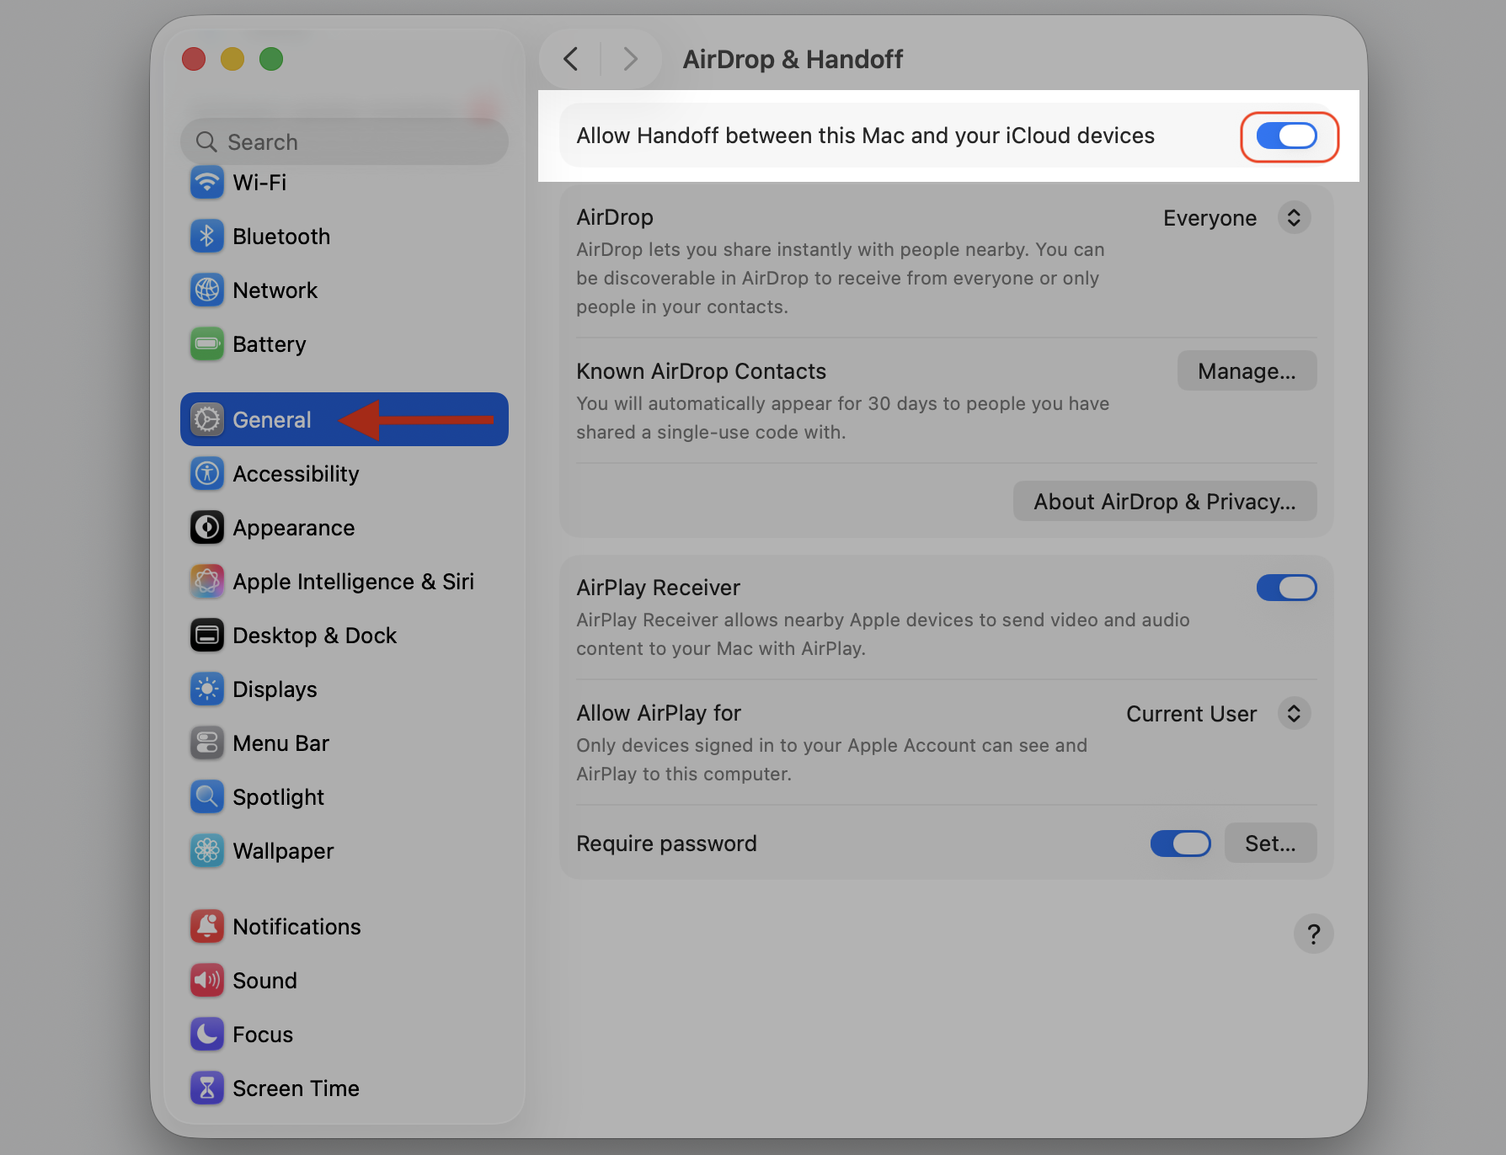Image resolution: width=1506 pixels, height=1155 pixels.
Task: Click the Menu Bar icon
Action: (206, 743)
